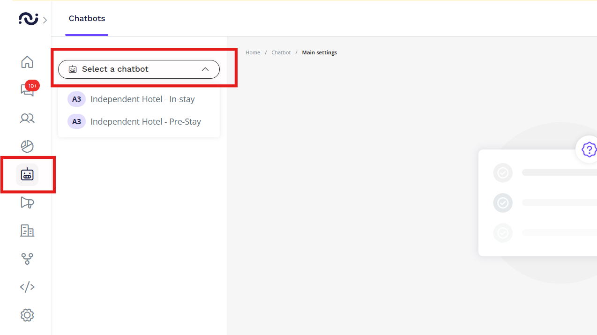Click the Main settings breadcrumb
Viewport: 597px width, 335px height.
pos(319,52)
